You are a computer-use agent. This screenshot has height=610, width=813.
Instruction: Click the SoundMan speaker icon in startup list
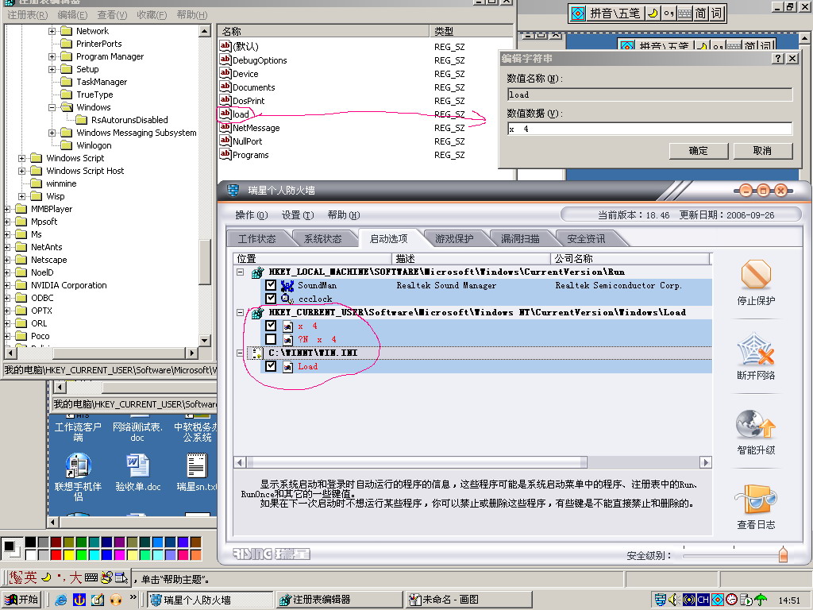(287, 285)
